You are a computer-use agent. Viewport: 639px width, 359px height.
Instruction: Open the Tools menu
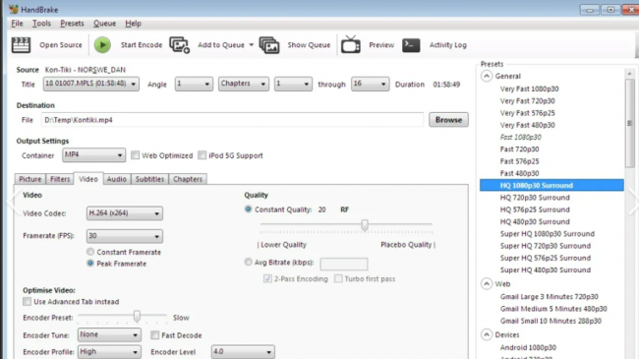click(41, 24)
